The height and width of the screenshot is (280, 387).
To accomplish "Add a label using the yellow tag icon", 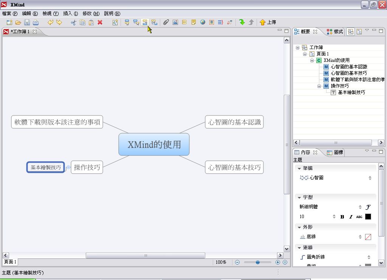I will (x=184, y=22).
